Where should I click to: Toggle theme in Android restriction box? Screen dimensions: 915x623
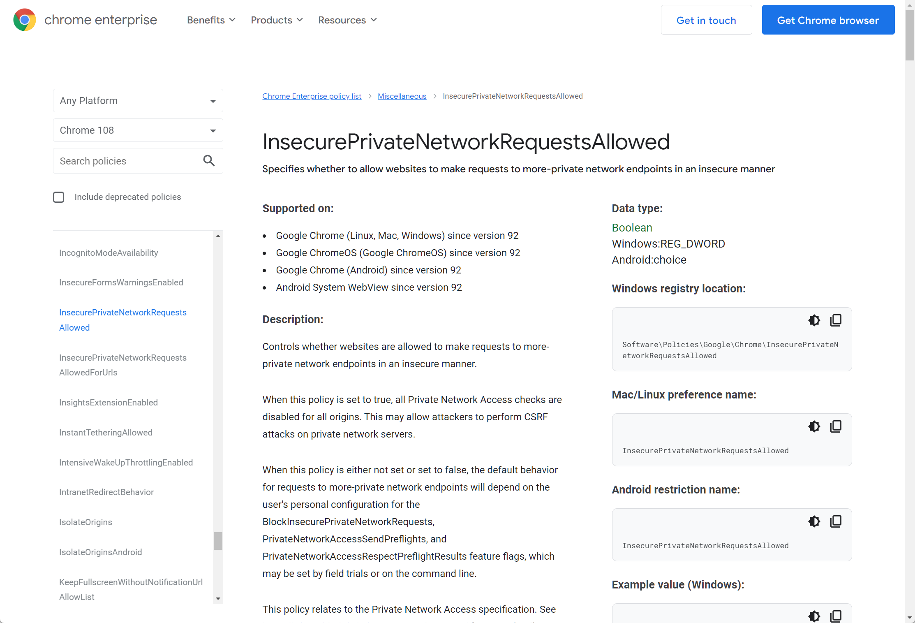coord(814,521)
